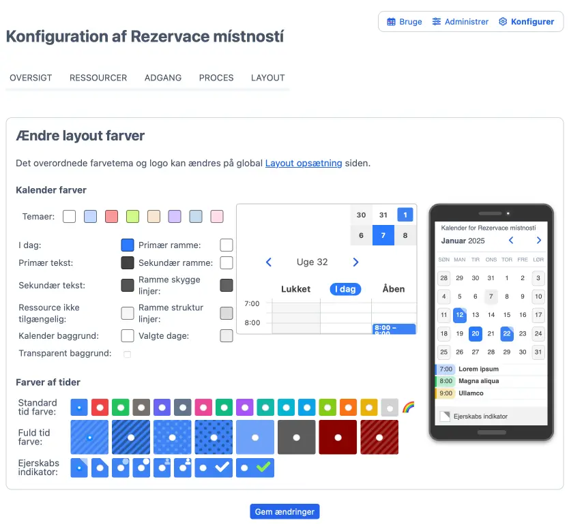Open the Sekundær tekst color picker
569x529 pixels.
[x=128, y=285]
